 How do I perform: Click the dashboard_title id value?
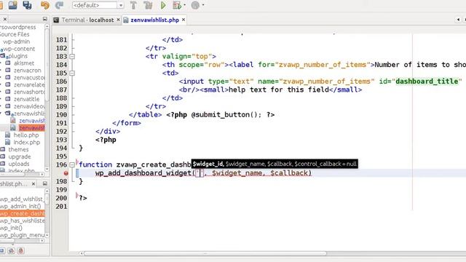427,82
